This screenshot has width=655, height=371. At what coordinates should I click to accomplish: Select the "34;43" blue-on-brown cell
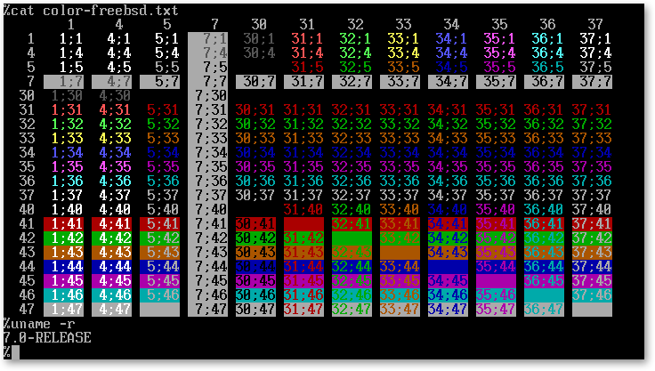click(448, 253)
